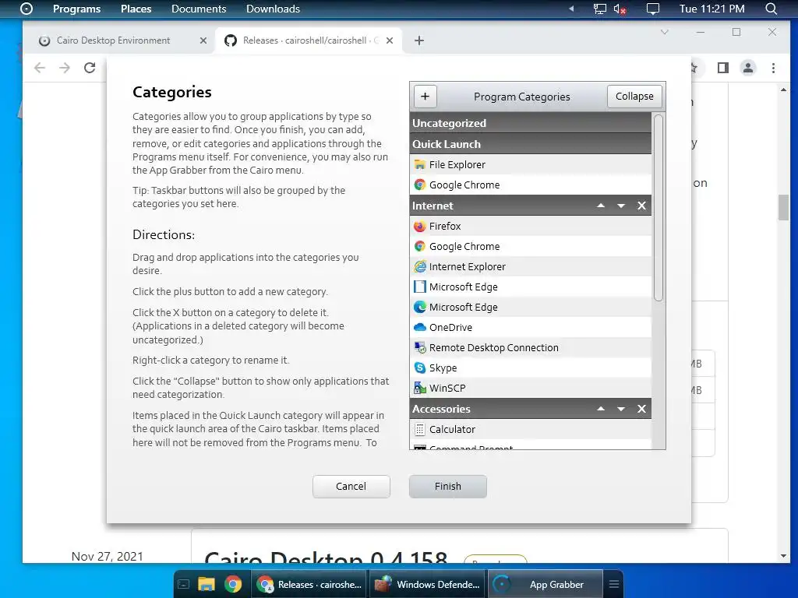798x598 pixels.
Task: Open the taskbar list menu icon
Action: (x=614, y=584)
